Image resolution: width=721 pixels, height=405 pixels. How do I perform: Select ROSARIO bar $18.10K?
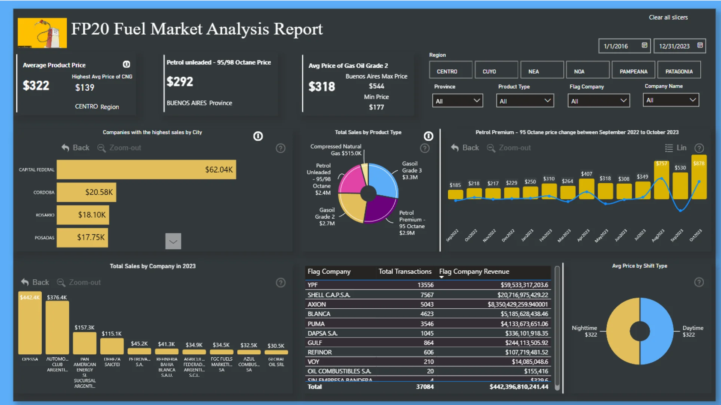(x=83, y=215)
